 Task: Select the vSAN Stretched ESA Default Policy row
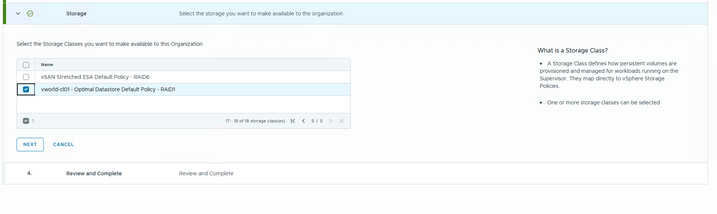coord(95,77)
